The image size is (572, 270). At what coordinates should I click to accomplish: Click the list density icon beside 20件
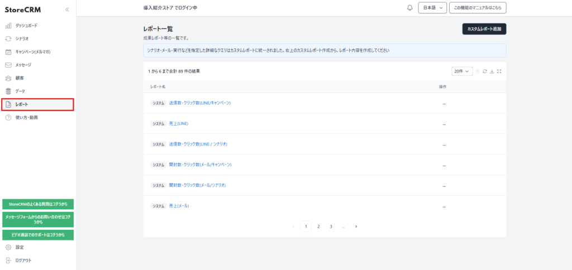pos(478,71)
